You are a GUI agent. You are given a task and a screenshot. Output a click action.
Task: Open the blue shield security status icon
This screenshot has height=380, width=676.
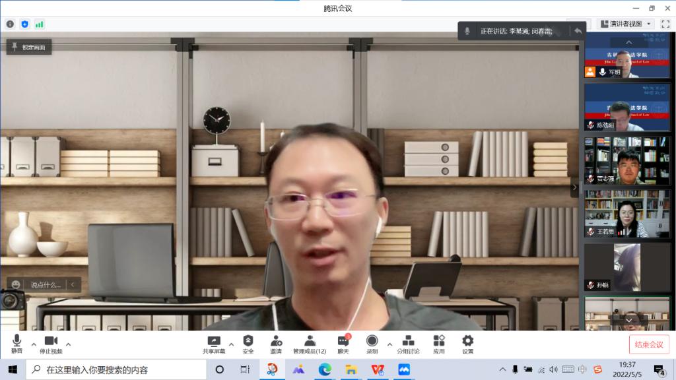point(24,24)
